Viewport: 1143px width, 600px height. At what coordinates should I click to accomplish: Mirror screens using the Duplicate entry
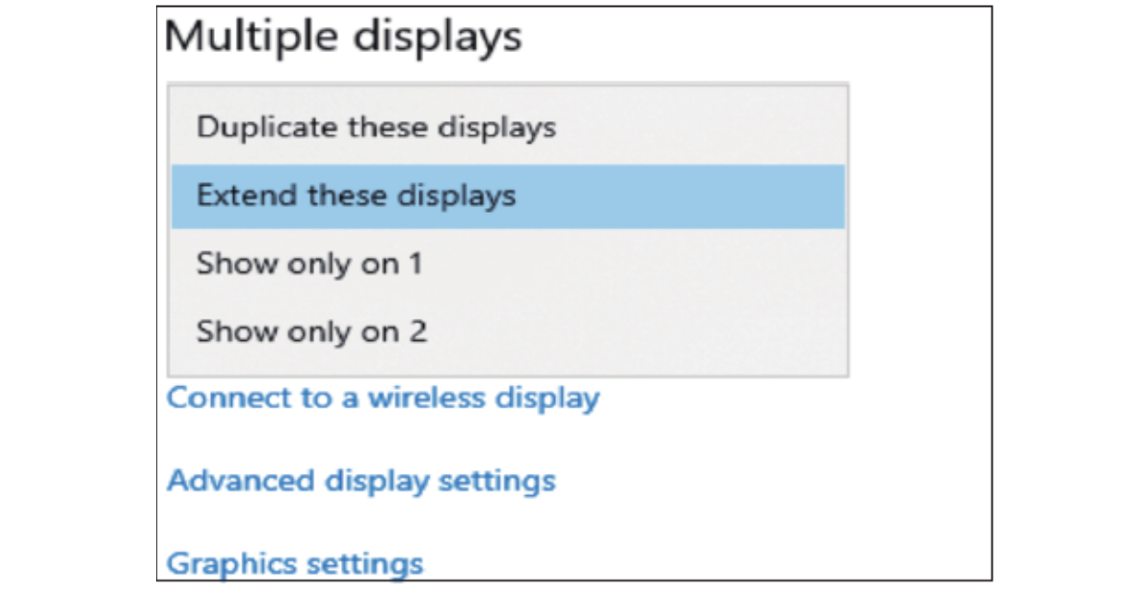pos(376,127)
